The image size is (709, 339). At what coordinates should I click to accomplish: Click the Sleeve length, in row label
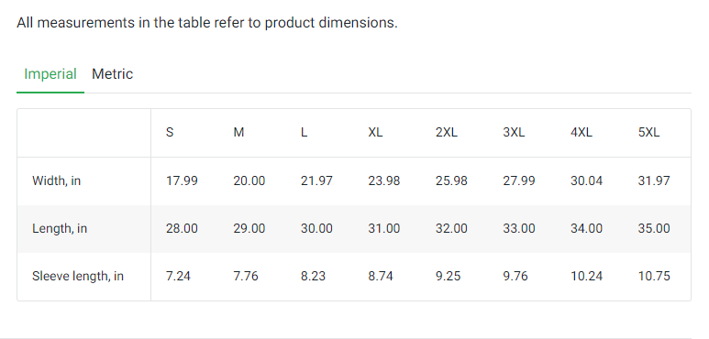[78, 277]
